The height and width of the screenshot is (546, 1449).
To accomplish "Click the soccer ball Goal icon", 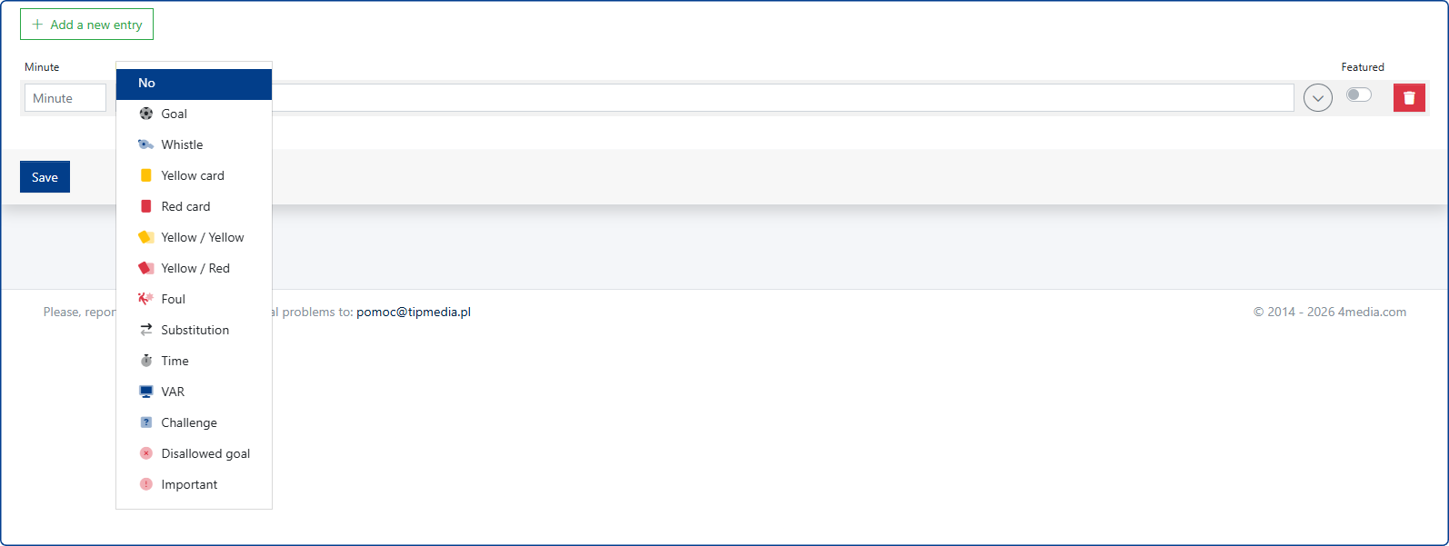I will pos(146,114).
